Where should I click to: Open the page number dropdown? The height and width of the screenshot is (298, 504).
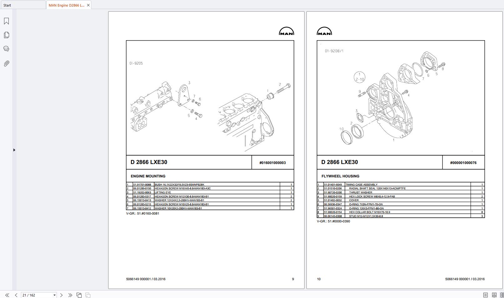(54, 295)
